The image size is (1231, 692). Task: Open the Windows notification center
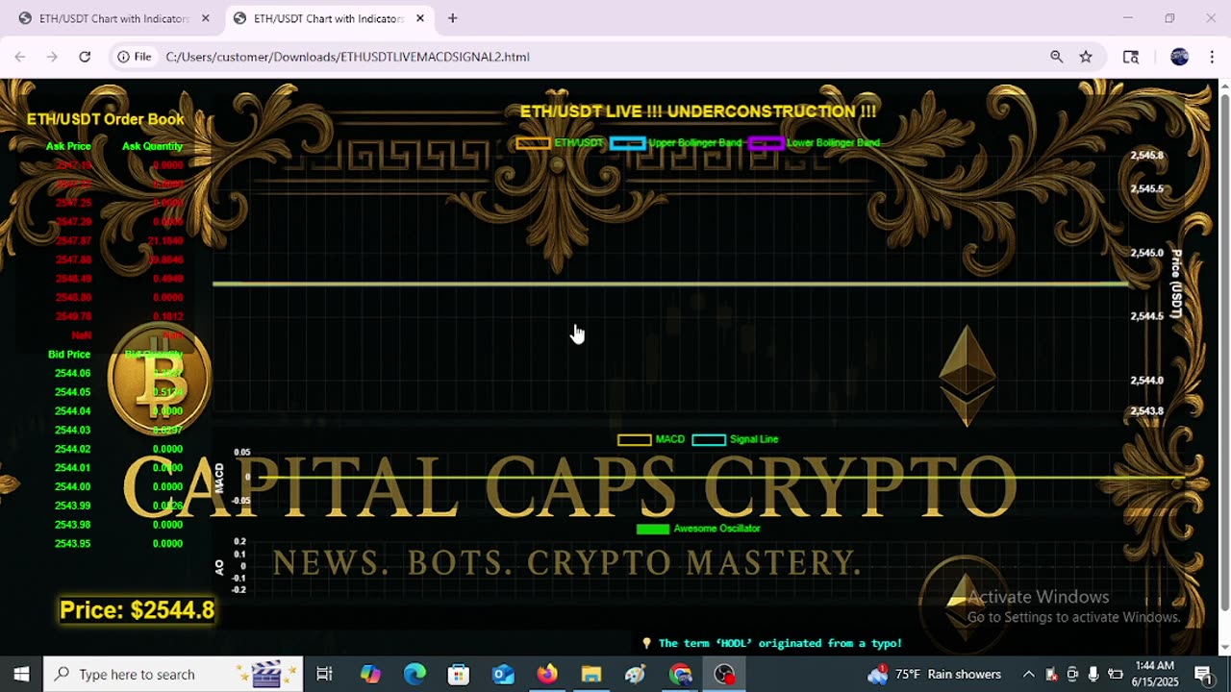click(x=1203, y=674)
